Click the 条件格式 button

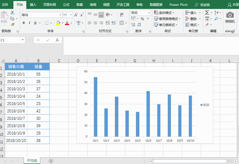coord(165,13)
